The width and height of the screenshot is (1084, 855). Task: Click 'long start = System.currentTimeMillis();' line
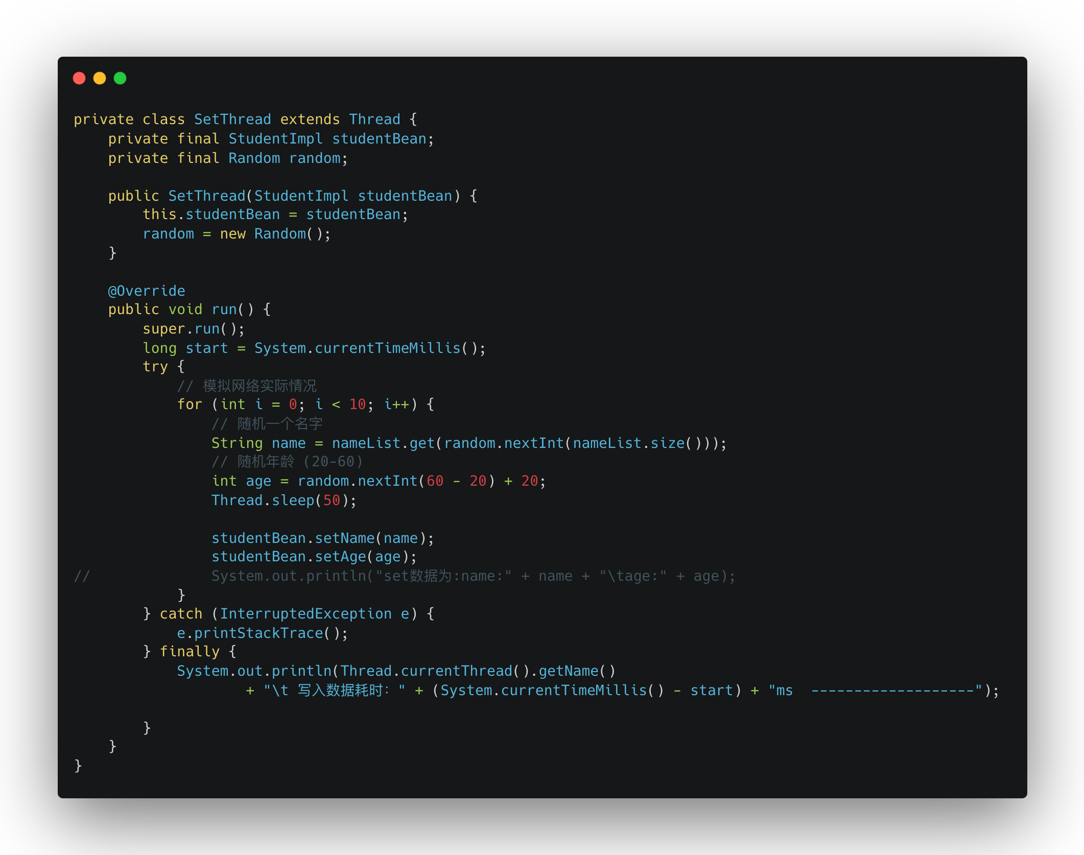coord(314,348)
